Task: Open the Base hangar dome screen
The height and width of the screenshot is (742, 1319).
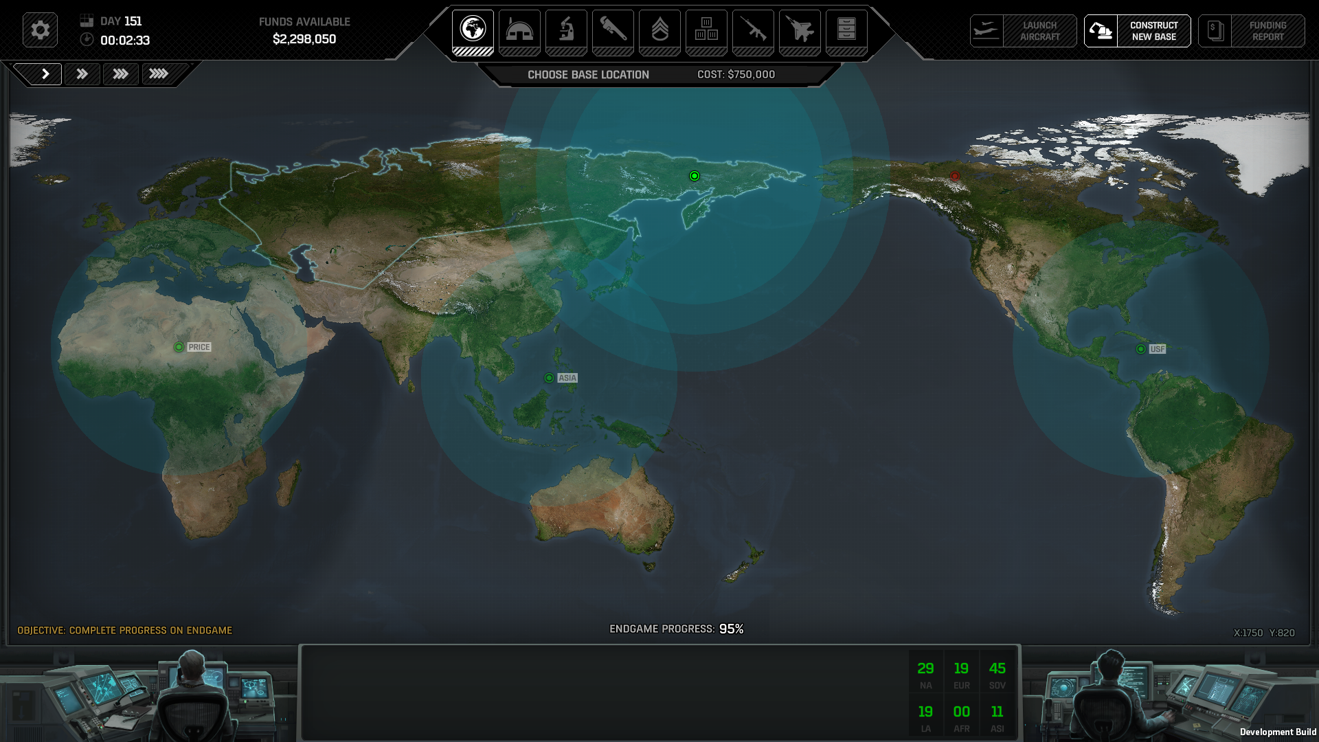Action: click(519, 32)
